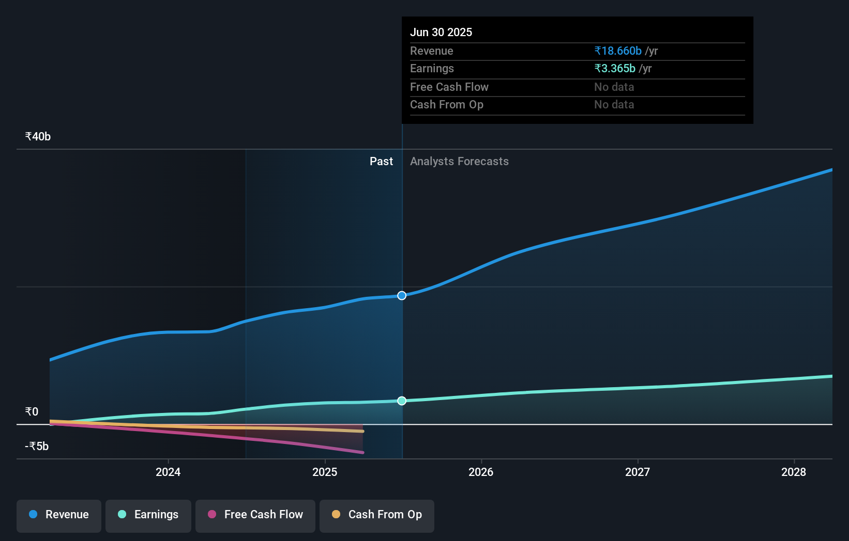
Task: Select the Earnings data point marker
Action: tap(401, 401)
